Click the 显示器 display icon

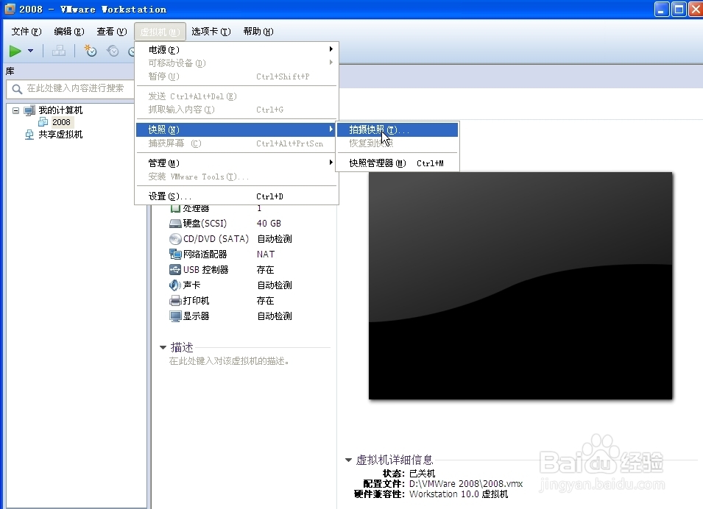click(175, 316)
